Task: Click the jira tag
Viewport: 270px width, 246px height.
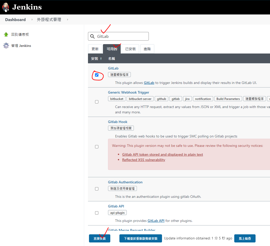Action: 187,99
